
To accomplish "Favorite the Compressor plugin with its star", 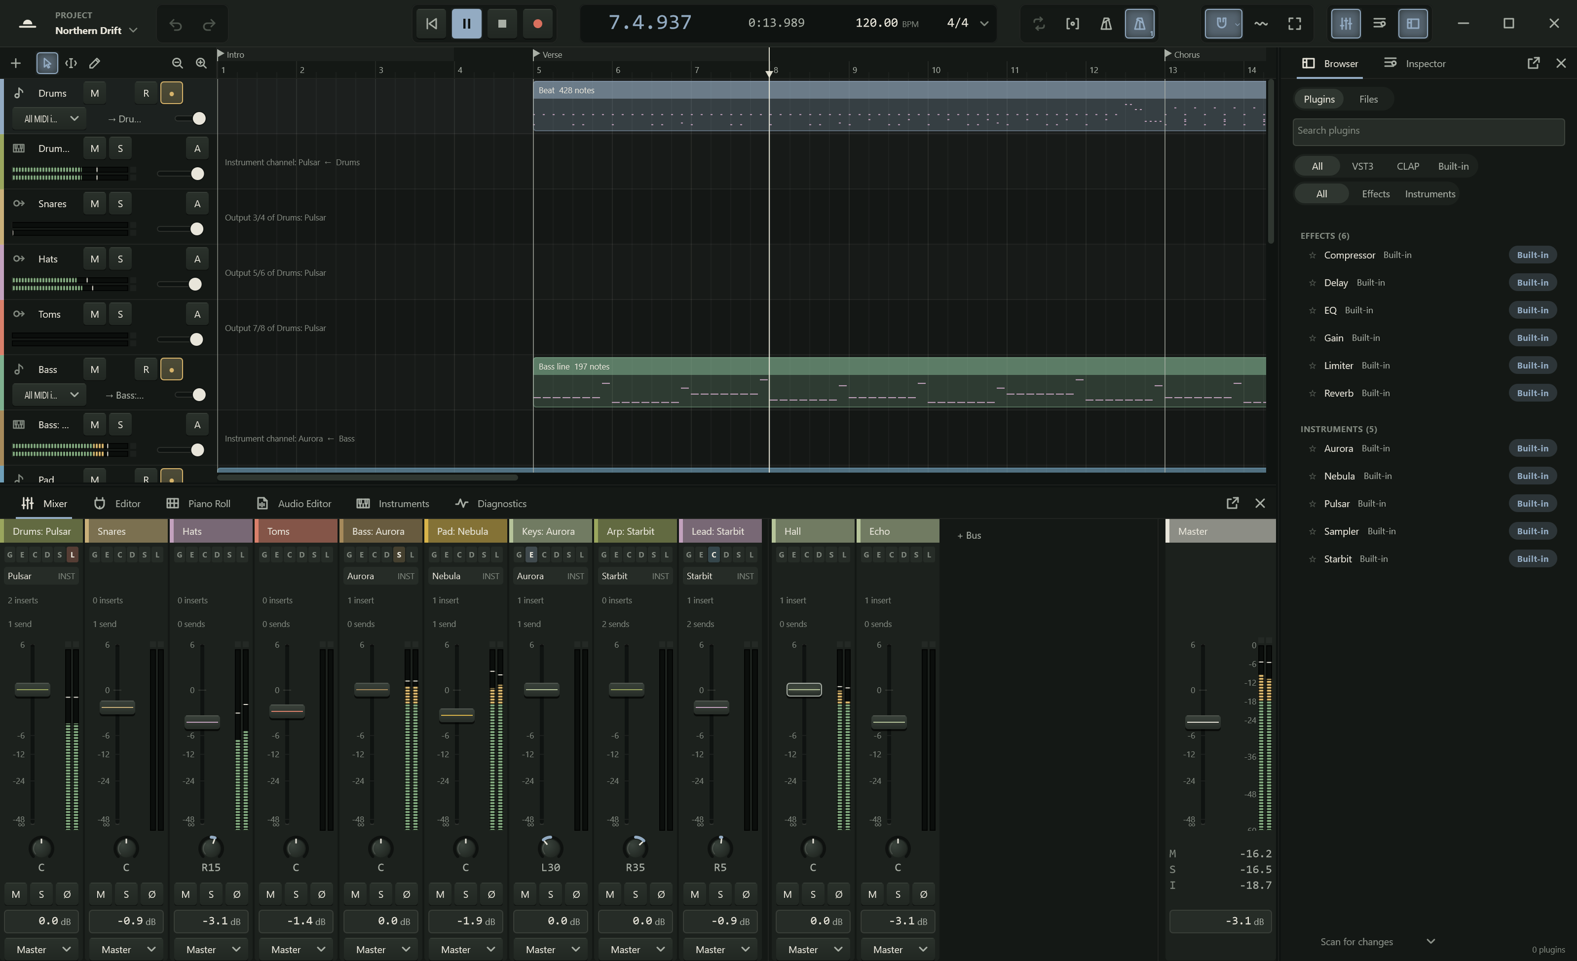I will pyautogui.click(x=1312, y=255).
